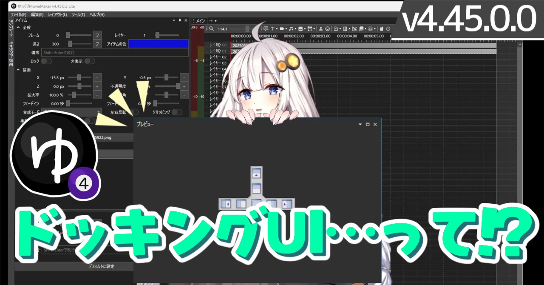
Task: Click the stacked-images icon in timeline toolbar
Action: (x=361, y=28)
